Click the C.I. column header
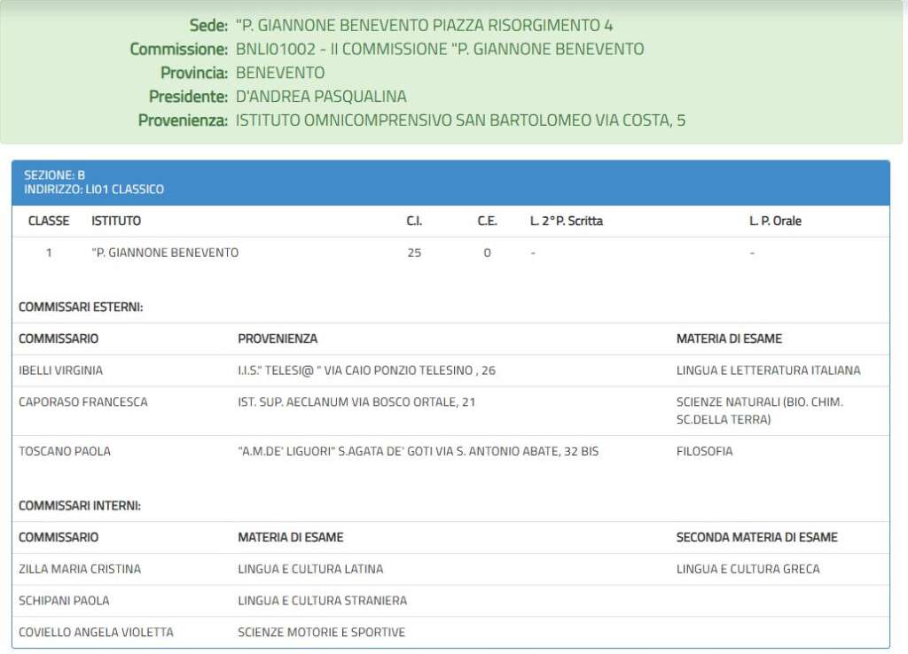 pos(414,221)
